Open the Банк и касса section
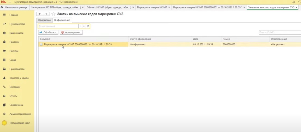Viewport: 301px width, 132px height. click(16, 33)
